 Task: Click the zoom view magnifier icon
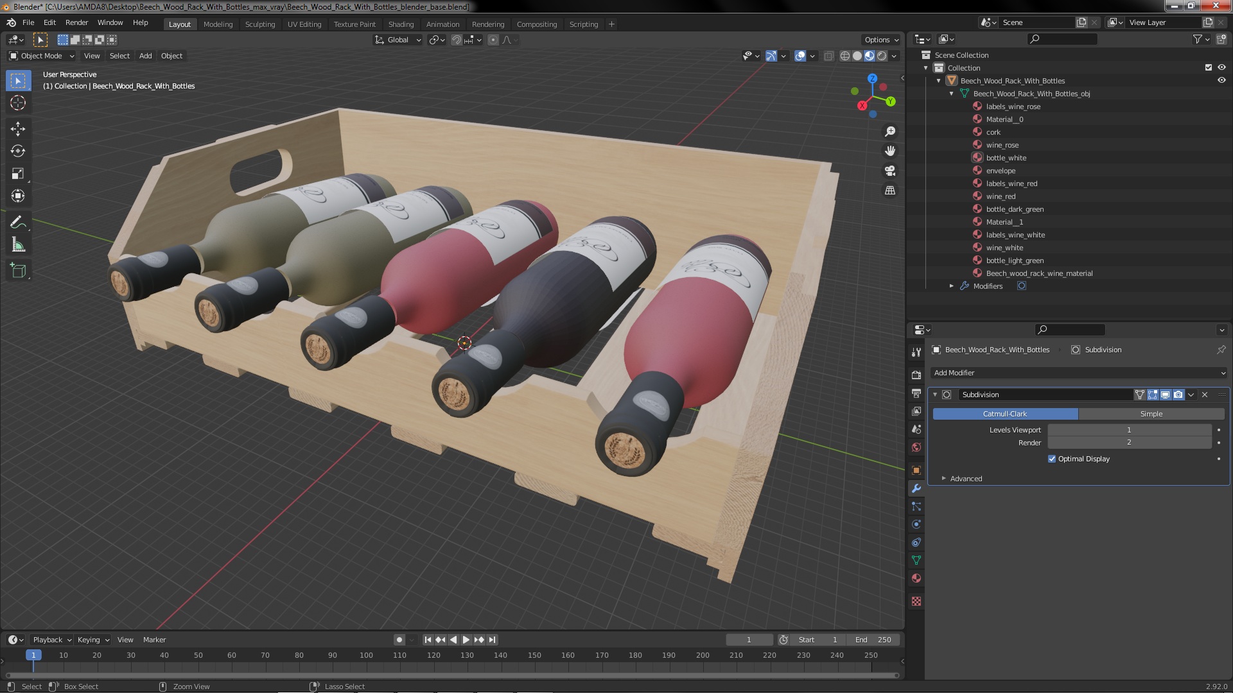[x=890, y=132]
